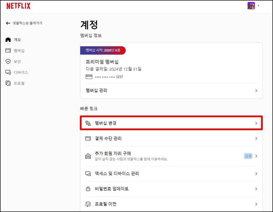Open 멤버십 관리
Image resolution: width=273 pixels, height=212 pixels.
tap(171, 91)
